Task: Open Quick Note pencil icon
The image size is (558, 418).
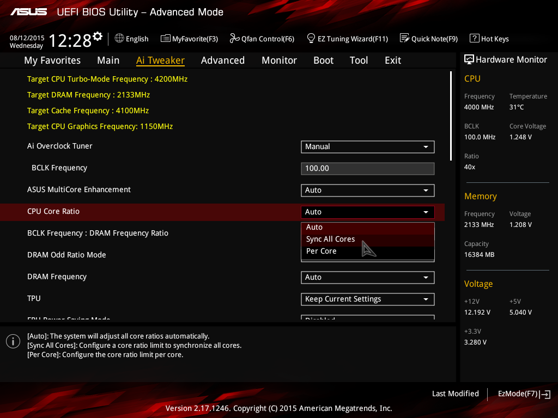Action: [x=405, y=38]
